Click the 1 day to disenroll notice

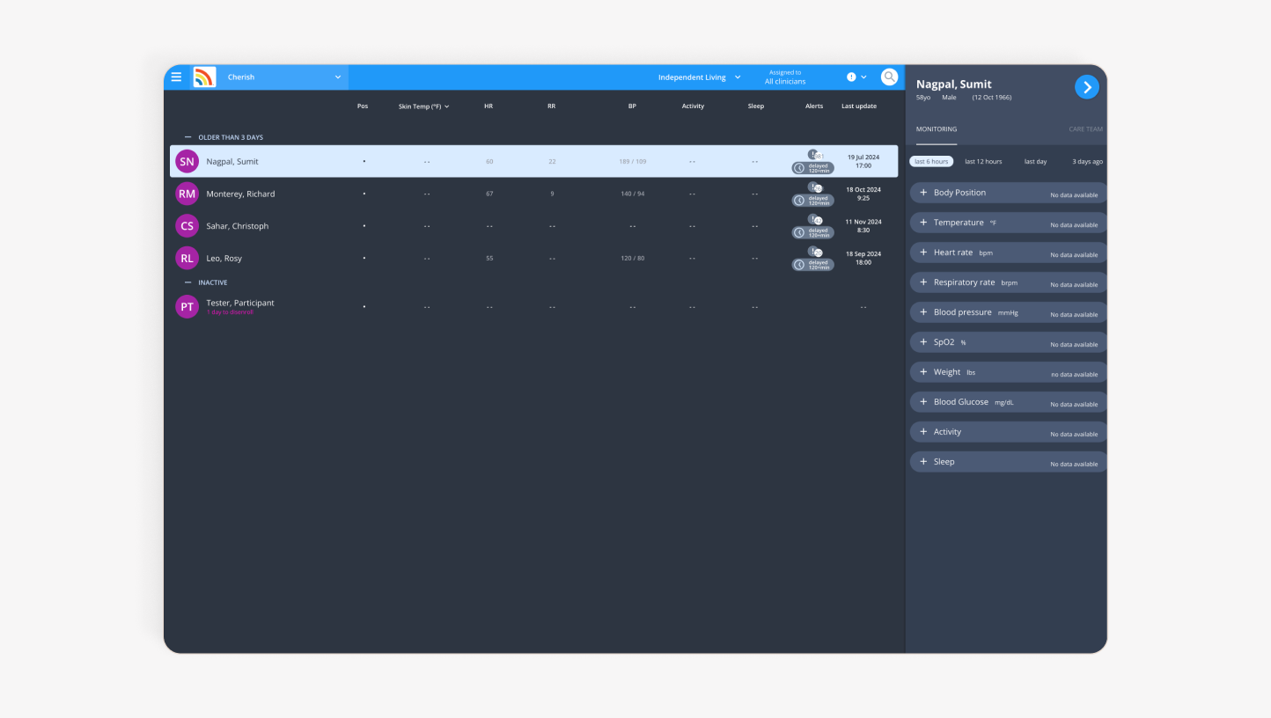[x=230, y=312]
